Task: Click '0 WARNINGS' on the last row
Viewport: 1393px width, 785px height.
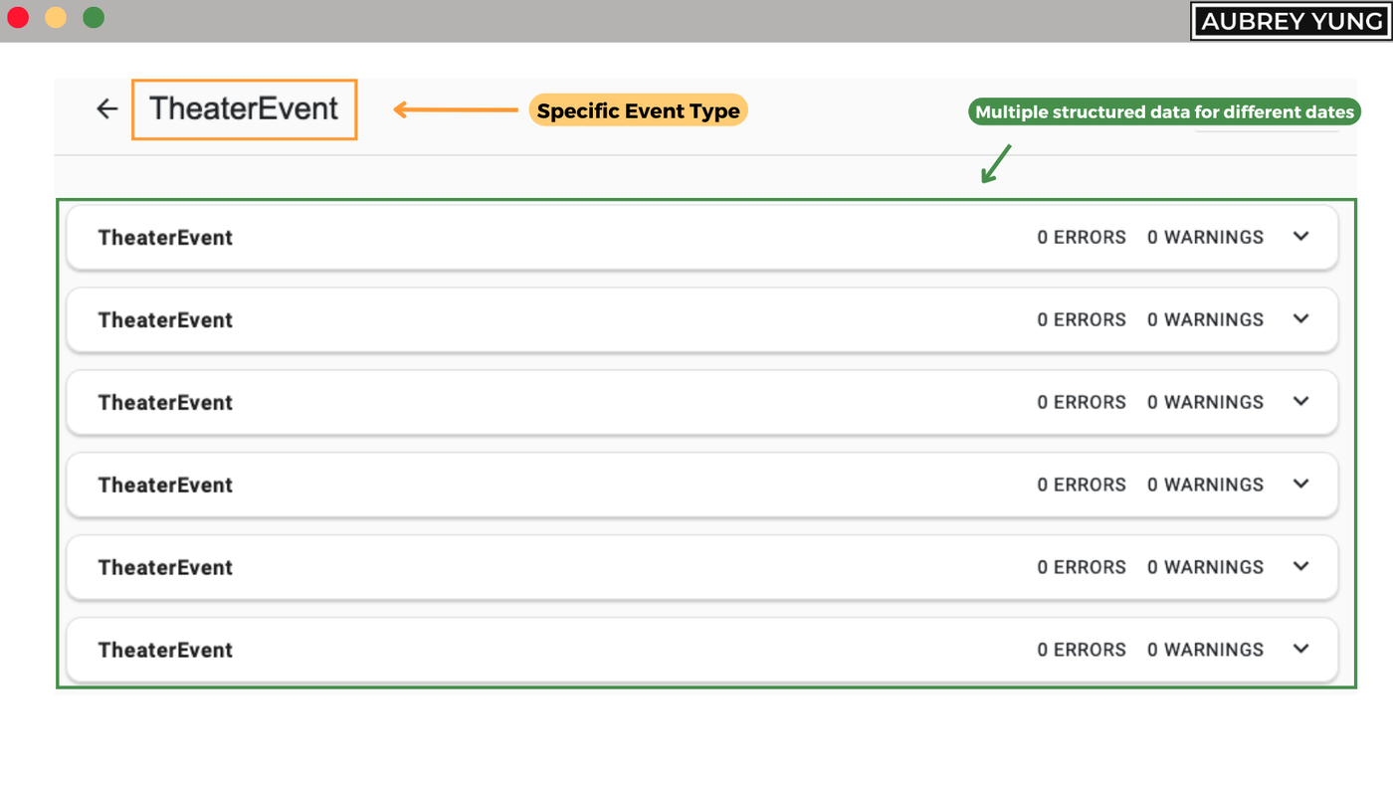Action: coord(1205,649)
